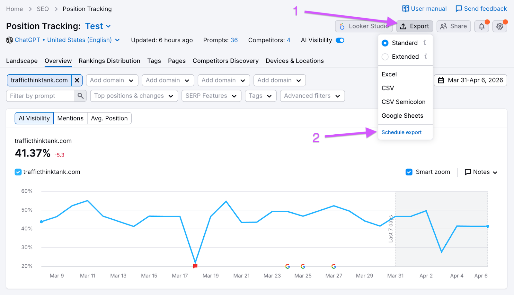
Task: Open the User manual book icon link
Action: pos(406,9)
